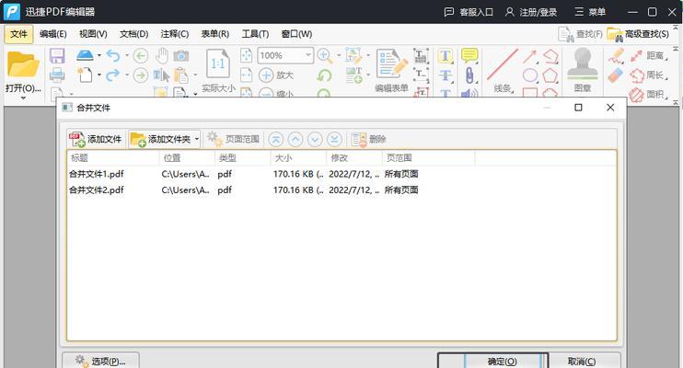This screenshot has width=683, height=368.
Task: Select the snapshot camera tool
Action: (181, 56)
